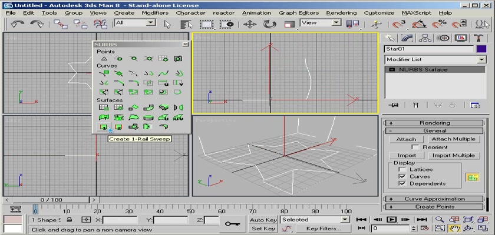This screenshot has height=235, width=495.
Task: Click the Configure Modifier Sets icon
Action: pos(476,105)
